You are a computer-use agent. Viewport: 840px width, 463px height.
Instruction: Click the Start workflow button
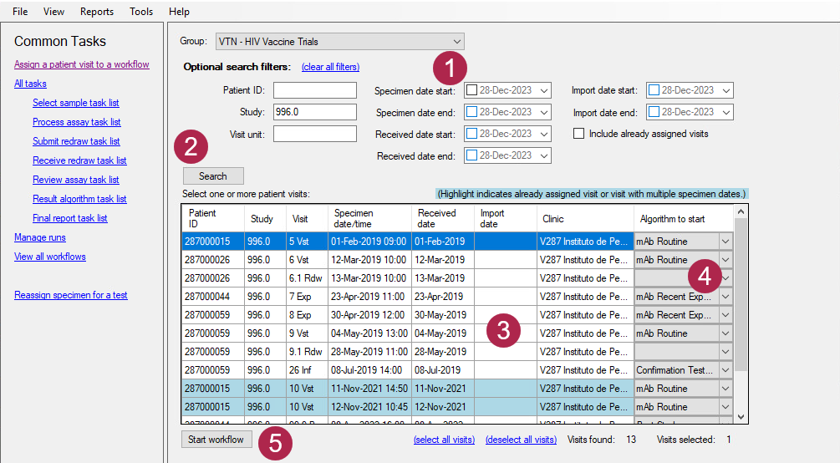(x=216, y=440)
